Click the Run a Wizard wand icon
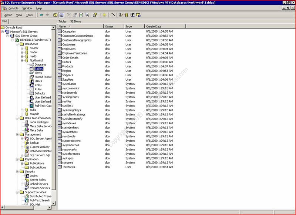The height and width of the screenshot is (215, 296). 112,15
